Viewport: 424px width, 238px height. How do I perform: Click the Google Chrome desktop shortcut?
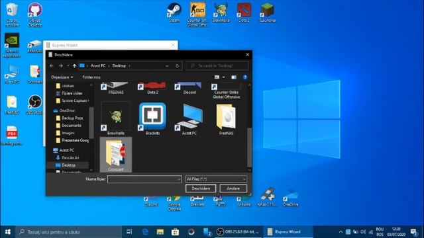(174, 204)
